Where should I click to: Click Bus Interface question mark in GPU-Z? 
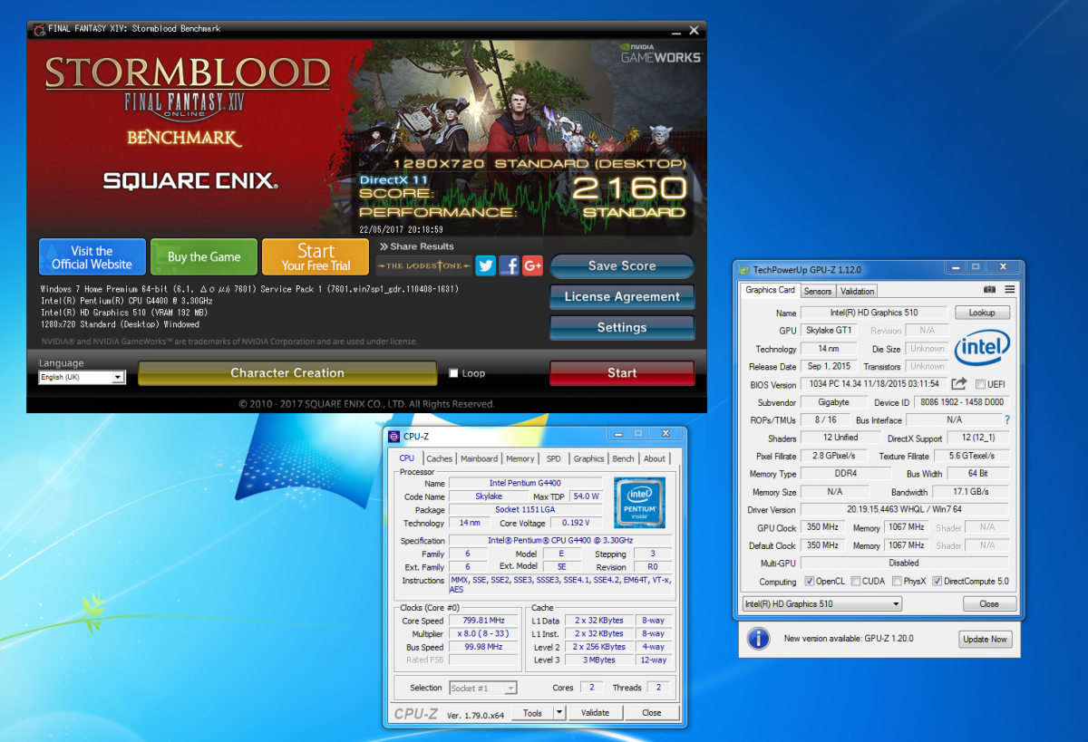pyautogui.click(x=1006, y=420)
